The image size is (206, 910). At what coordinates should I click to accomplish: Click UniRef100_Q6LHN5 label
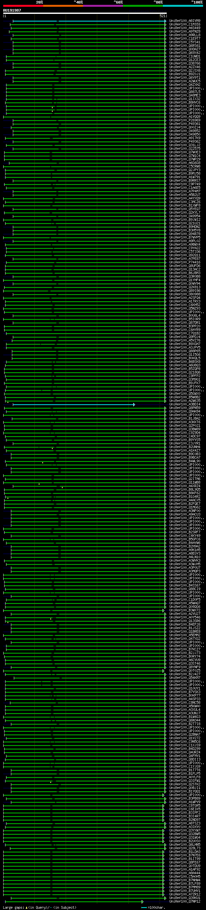184,844
